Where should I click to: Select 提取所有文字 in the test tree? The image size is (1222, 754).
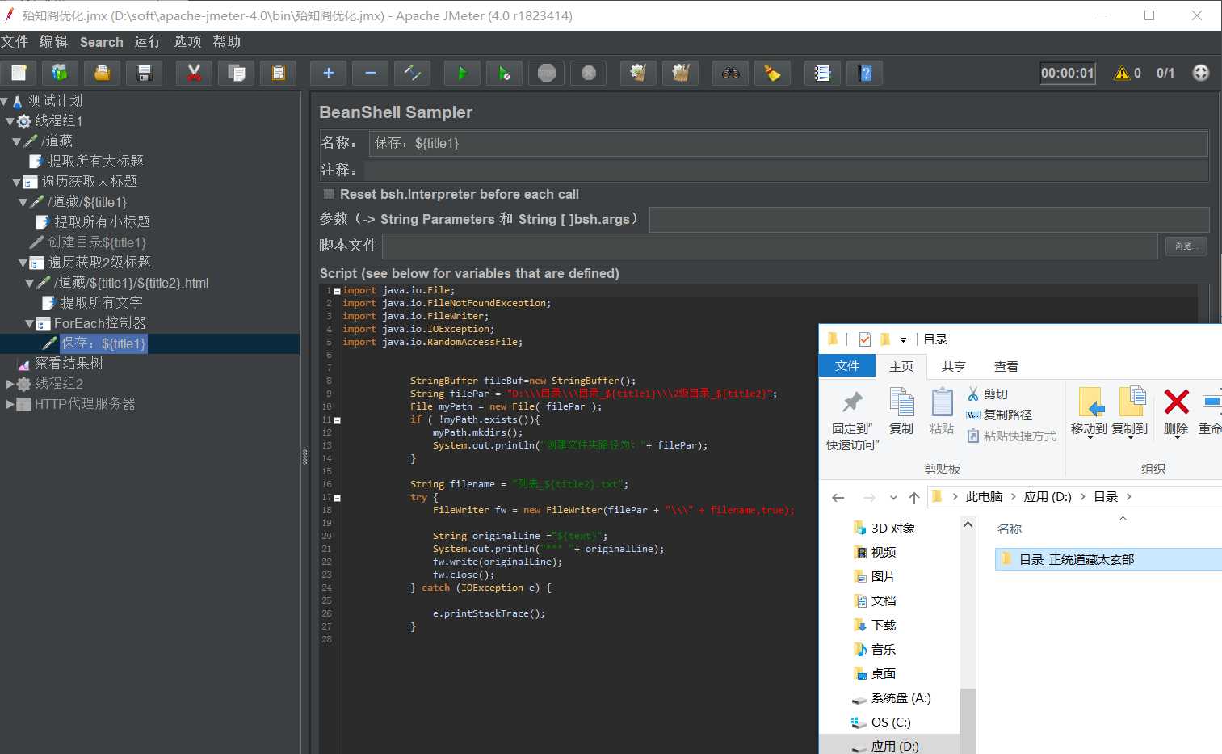[102, 303]
